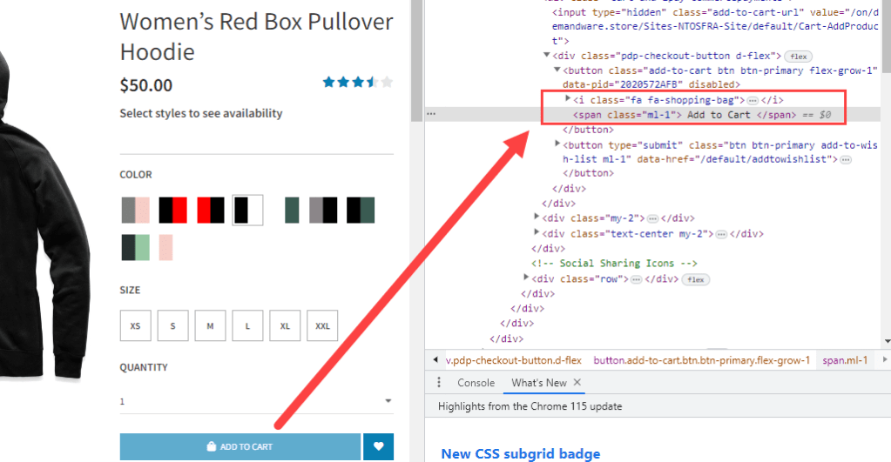Click ellipsis in the fa-shopping-bag element
Viewport: 891px width, 462px height.
[x=753, y=101]
